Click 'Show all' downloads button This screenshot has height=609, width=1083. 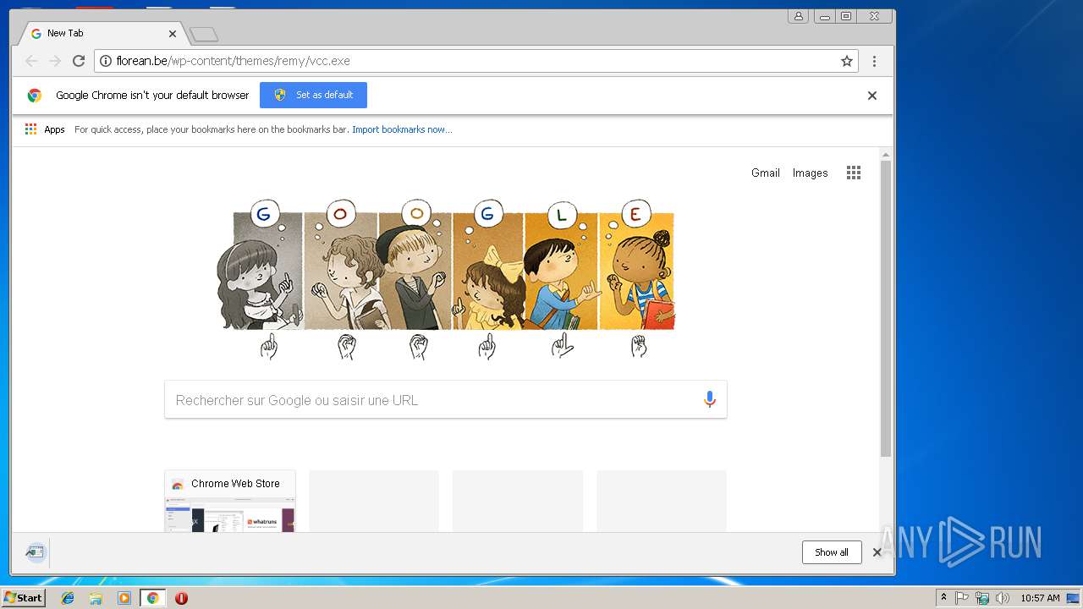coord(832,552)
